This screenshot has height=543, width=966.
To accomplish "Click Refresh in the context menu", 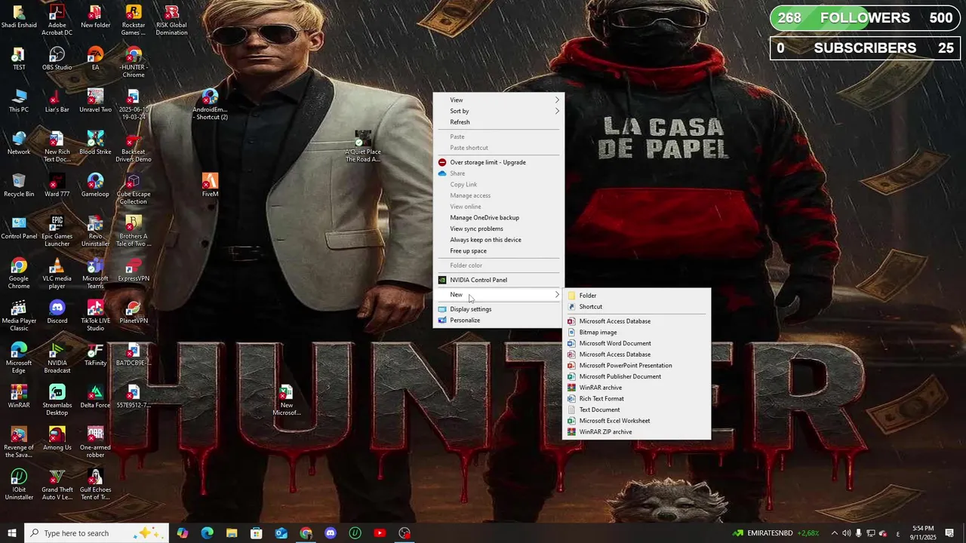I will (499, 122).
